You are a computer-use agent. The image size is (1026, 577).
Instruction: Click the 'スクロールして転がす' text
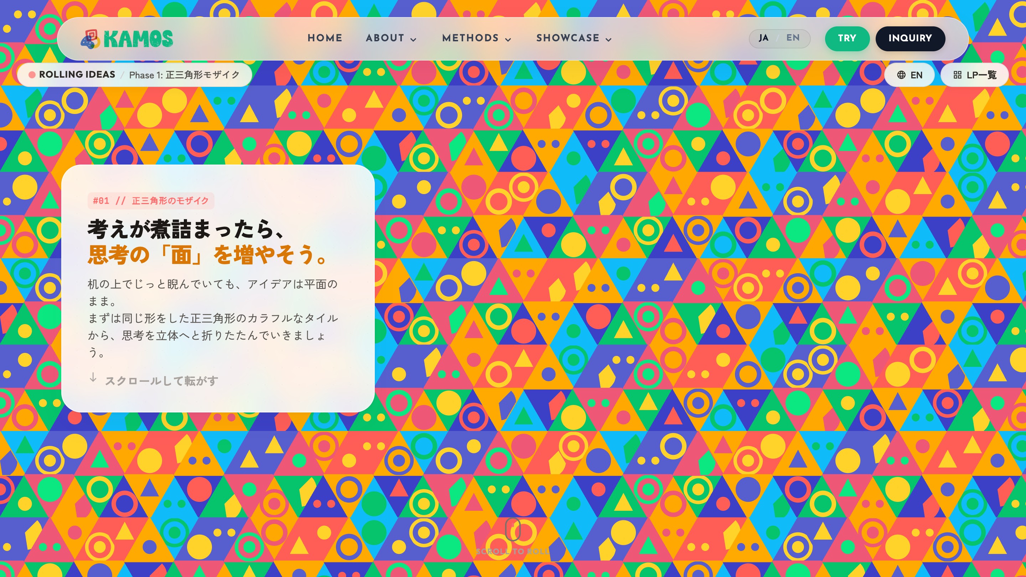pos(162,381)
